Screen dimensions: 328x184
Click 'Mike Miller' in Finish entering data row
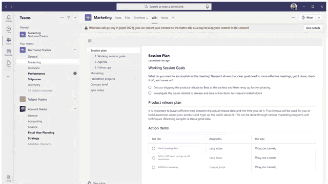[x=216, y=149]
